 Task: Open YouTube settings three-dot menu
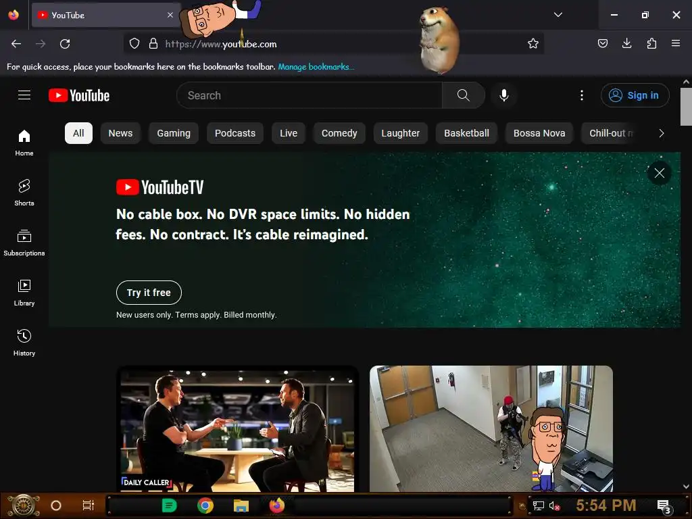point(582,95)
